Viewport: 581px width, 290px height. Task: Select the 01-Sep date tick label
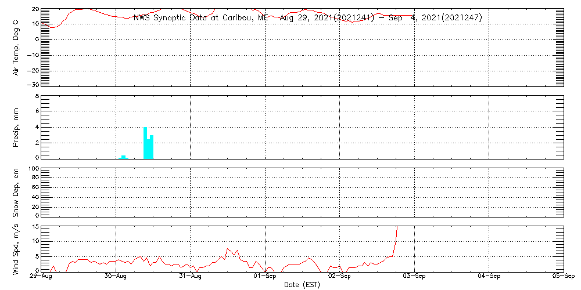click(x=266, y=277)
